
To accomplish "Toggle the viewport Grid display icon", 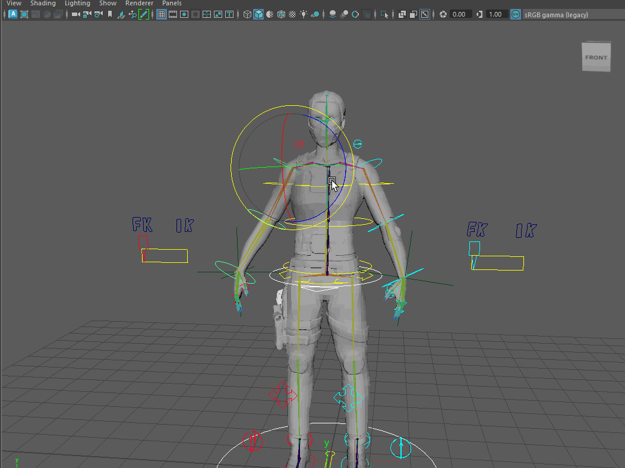I will 161,14.
